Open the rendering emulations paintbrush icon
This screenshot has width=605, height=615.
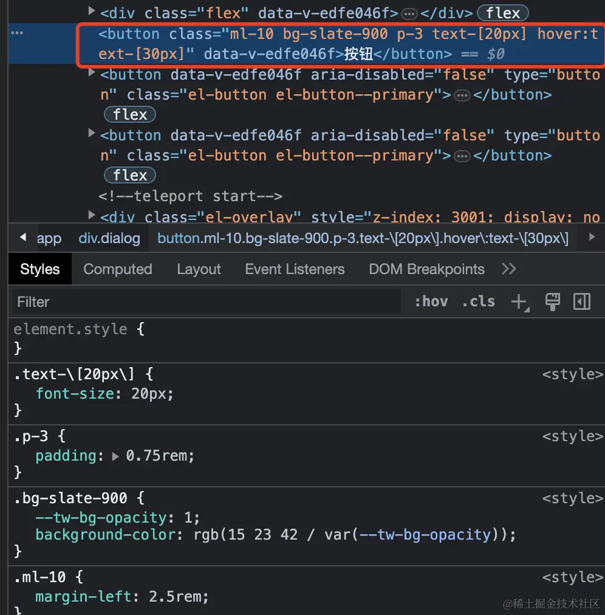point(553,301)
